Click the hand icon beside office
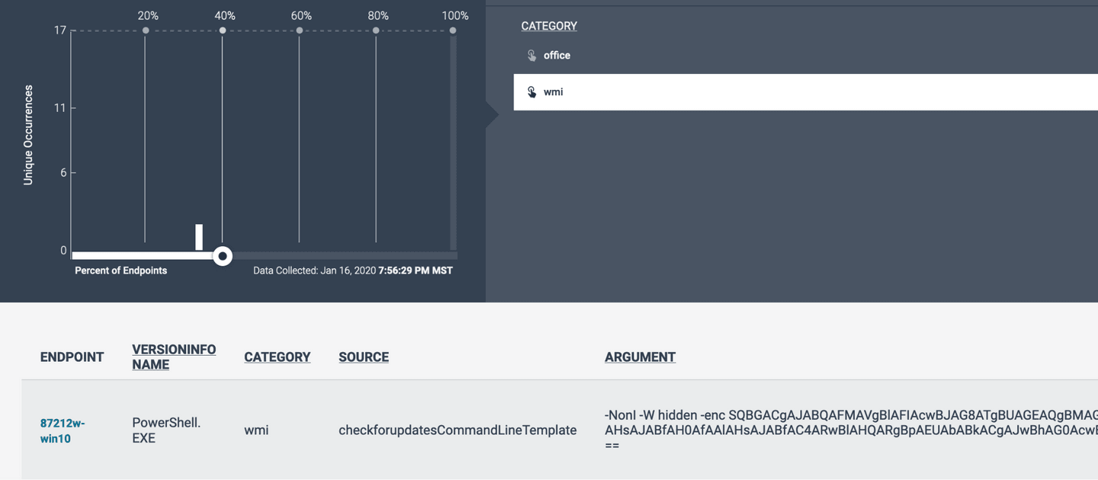This screenshot has height=480, width=1098. tap(531, 56)
